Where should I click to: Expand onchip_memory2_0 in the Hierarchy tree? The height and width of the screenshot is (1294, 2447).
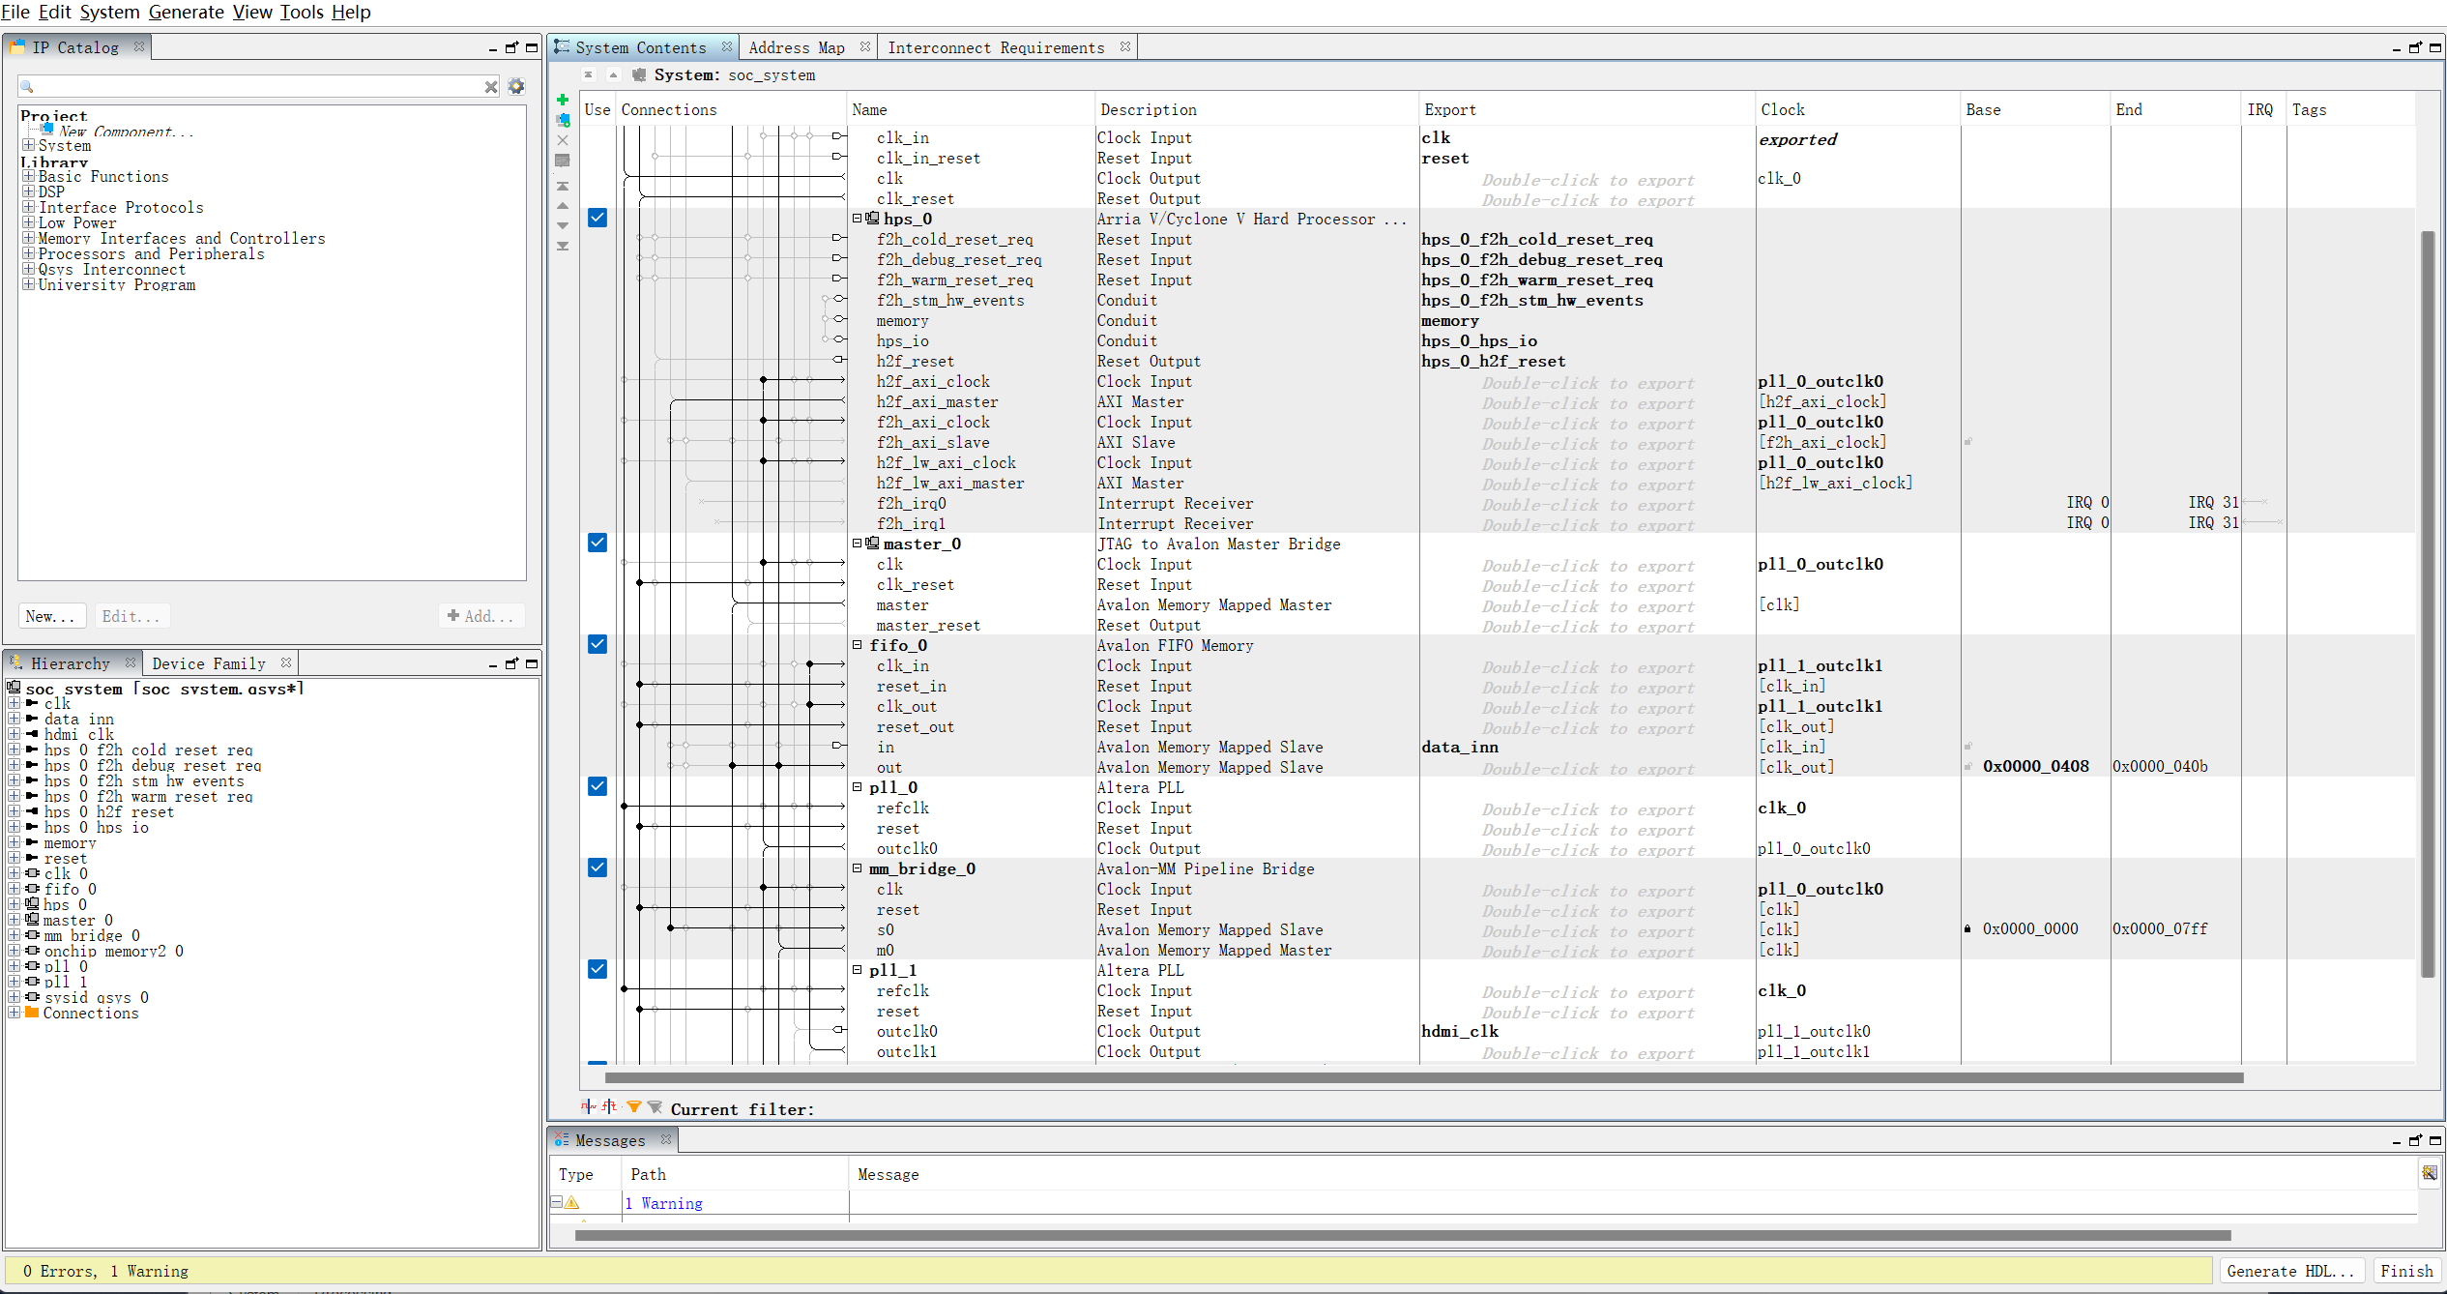pyautogui.click(x=15, y=951)
